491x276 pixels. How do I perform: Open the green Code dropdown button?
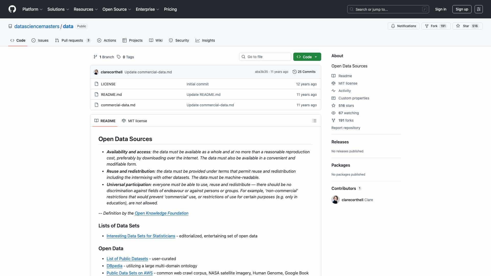coord(307,57)
